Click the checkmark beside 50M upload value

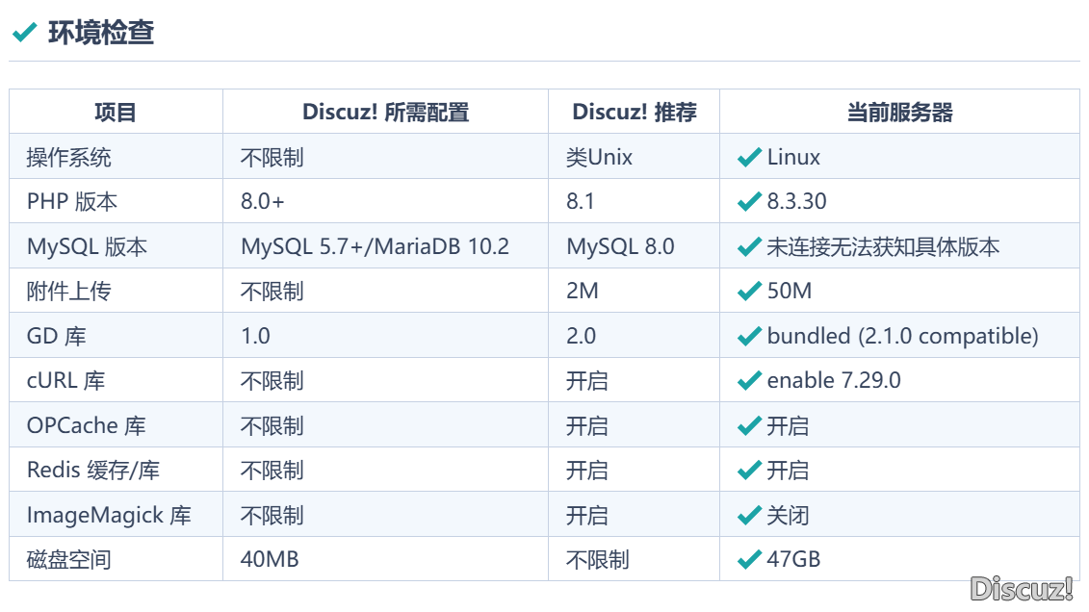click(749, 292)
